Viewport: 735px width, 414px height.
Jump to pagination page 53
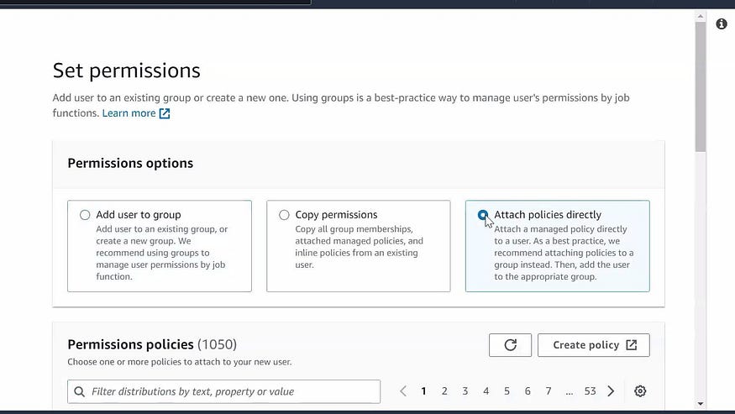tap(590, 391)
